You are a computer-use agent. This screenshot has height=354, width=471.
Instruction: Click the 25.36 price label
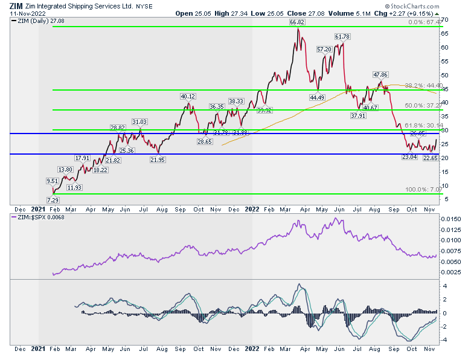pos(126,150)
